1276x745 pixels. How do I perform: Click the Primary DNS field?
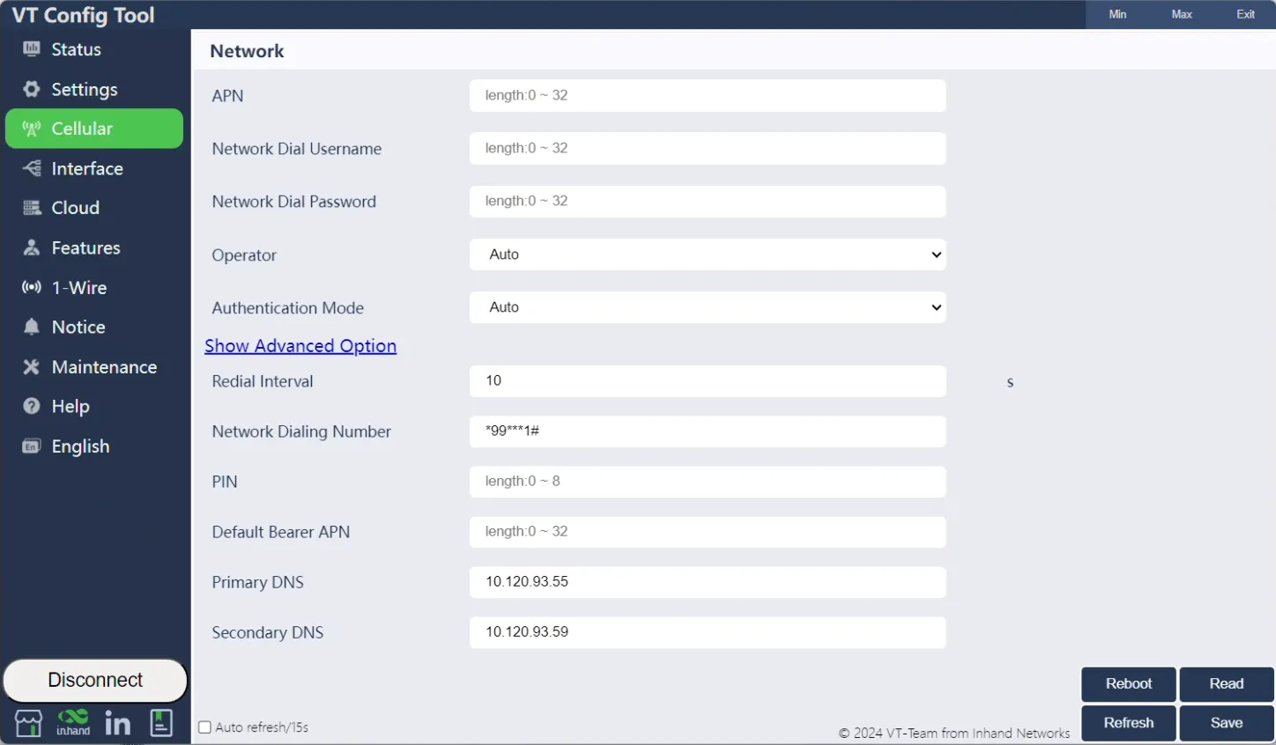[x=708, y=582]
